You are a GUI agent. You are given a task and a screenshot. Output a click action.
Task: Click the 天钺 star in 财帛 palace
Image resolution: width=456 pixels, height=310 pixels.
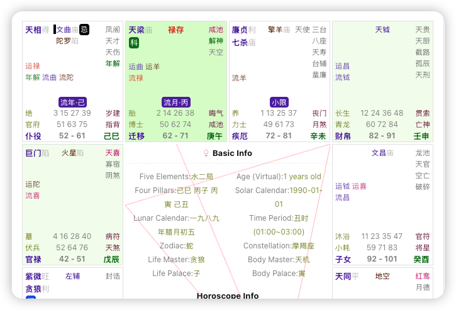click(382, 30)
